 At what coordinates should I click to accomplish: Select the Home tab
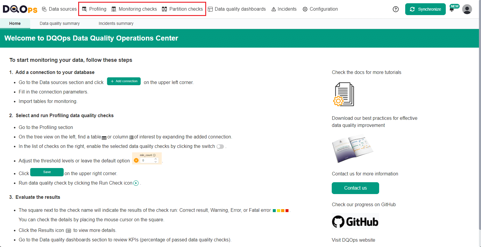(15, 23)
